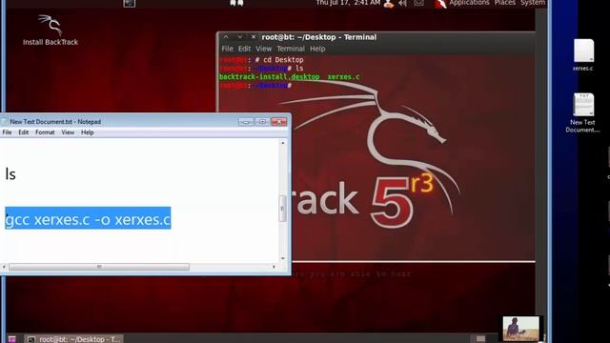This screenshot has width=610, height=343.
Task: Click the user icon beside the clock
Action: point(388,4)
